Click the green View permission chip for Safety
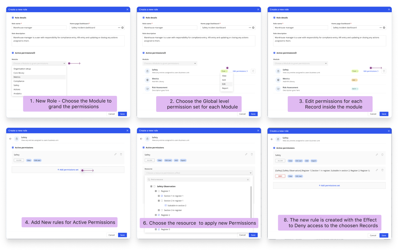Image resolution: width=398 pixels, height=252 pixels. pos(355,71)
